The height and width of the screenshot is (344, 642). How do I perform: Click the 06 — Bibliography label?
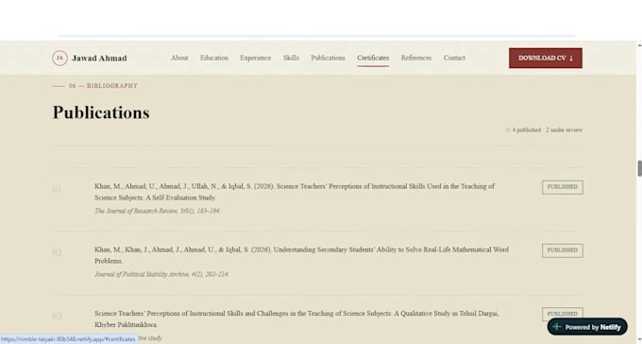[103, 86]
